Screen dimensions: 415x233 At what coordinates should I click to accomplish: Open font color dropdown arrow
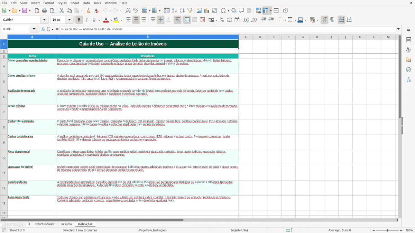point(111,20)
